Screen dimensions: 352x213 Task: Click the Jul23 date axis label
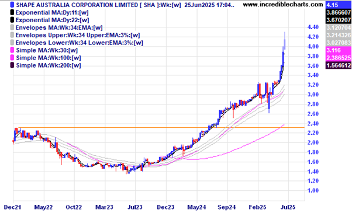(x=134, y=207)
